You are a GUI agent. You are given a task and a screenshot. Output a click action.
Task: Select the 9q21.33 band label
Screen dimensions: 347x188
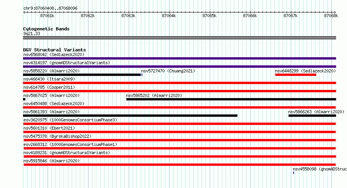[32, 34]
